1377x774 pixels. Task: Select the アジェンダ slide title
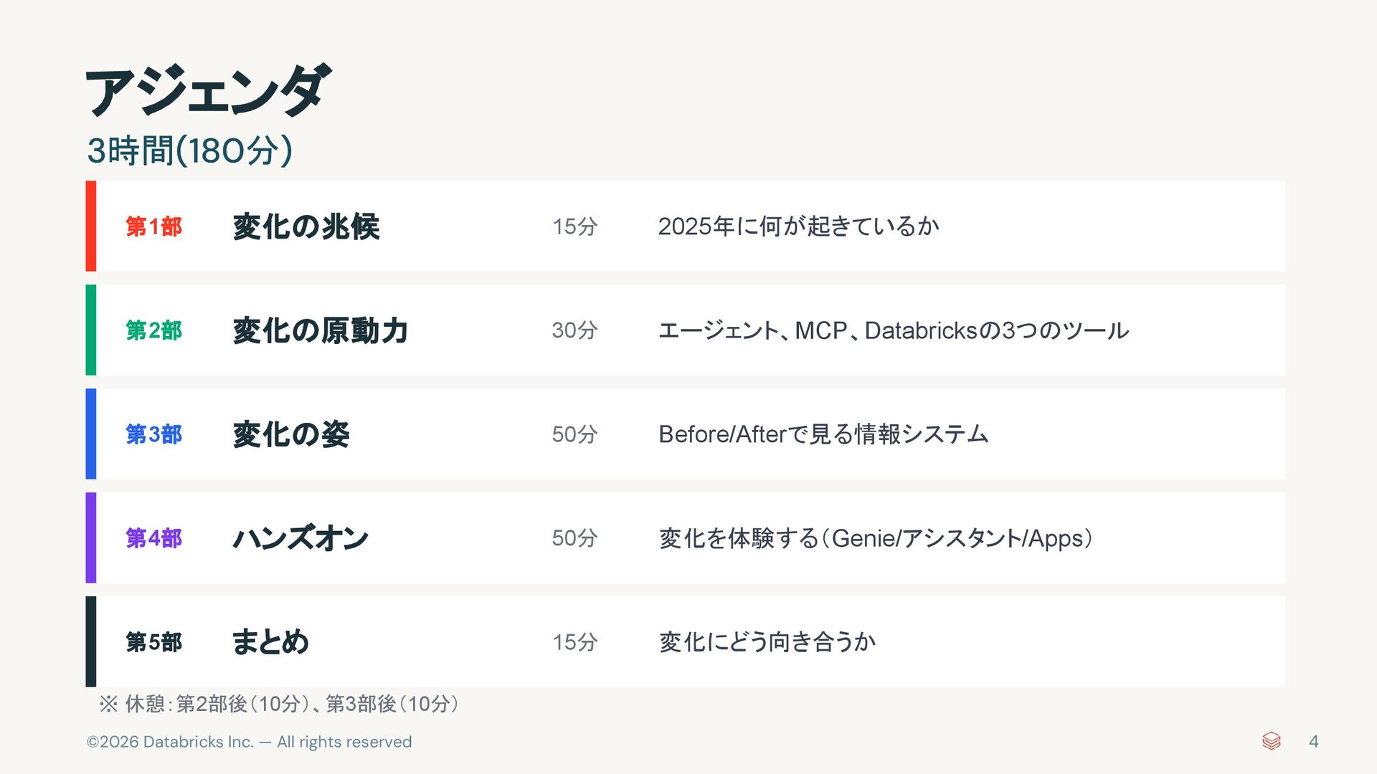coord(208,92)
